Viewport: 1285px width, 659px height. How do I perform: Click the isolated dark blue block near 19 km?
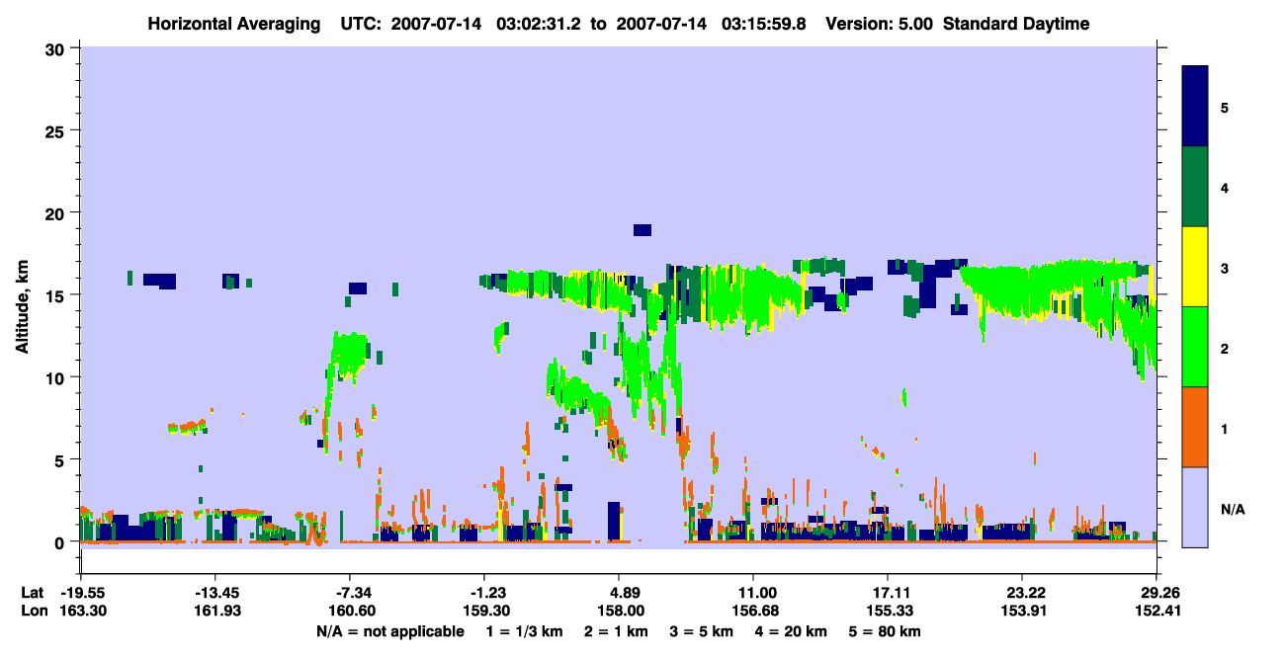(x=642, y=230)
